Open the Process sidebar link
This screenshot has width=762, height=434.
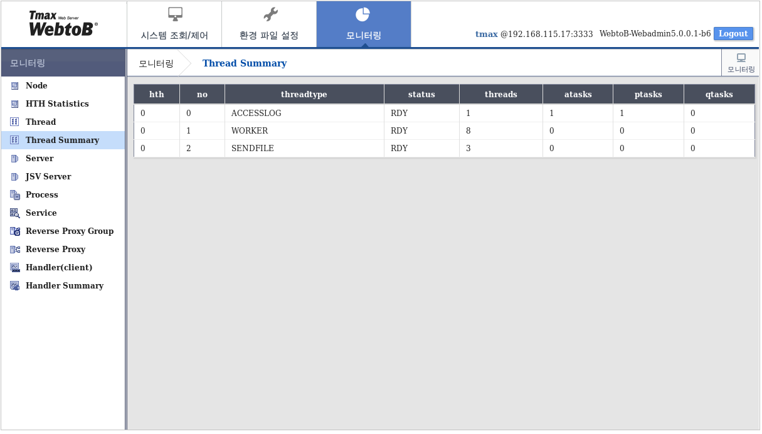click(x=42, y=195)
